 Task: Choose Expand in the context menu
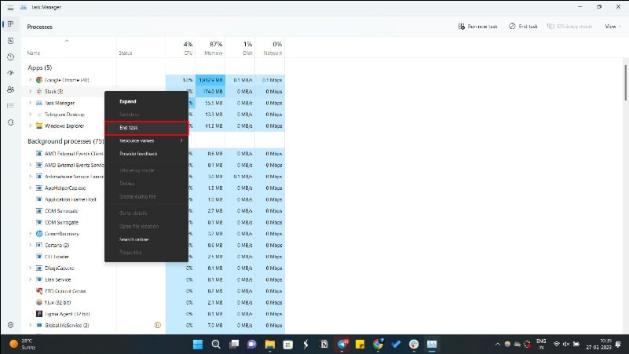146,101
